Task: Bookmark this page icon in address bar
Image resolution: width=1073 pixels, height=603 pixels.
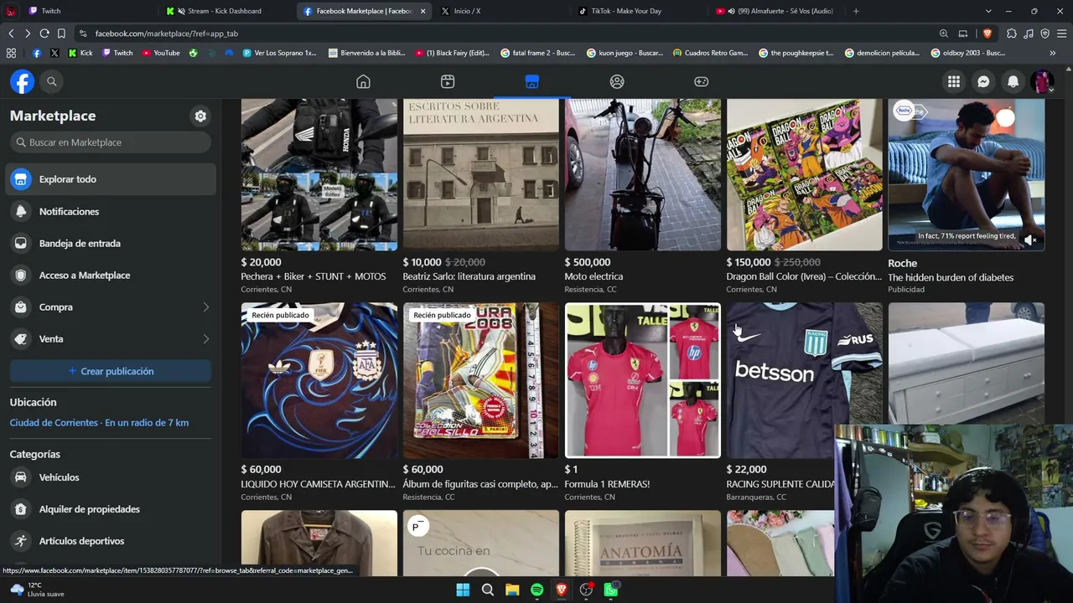Action: coord(61,33)
